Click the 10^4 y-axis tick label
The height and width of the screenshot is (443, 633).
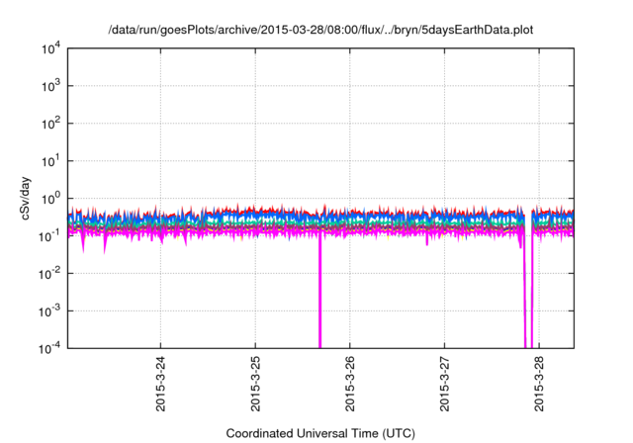point(50,49)
